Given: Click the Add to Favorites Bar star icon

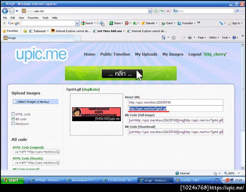Looking at the screenshot, I should [25, 31].
